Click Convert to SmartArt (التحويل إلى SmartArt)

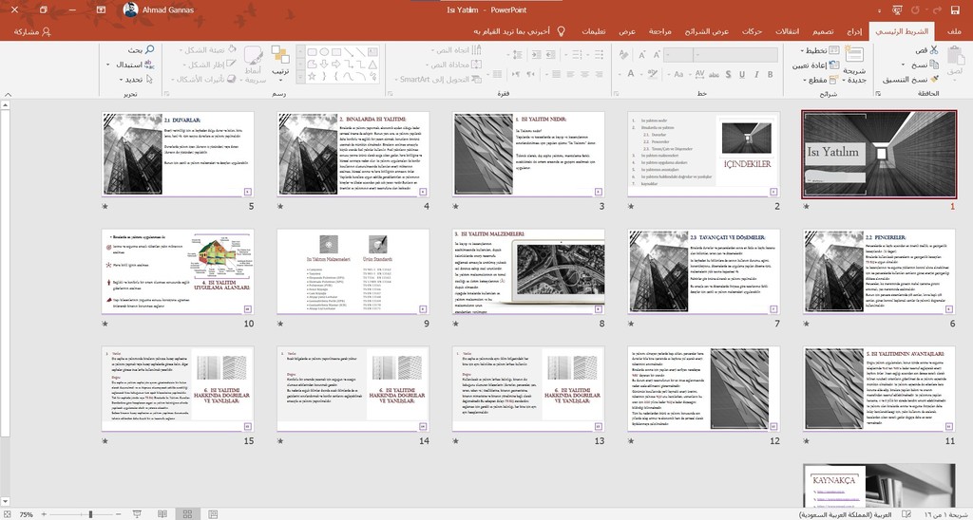(438, 80)
